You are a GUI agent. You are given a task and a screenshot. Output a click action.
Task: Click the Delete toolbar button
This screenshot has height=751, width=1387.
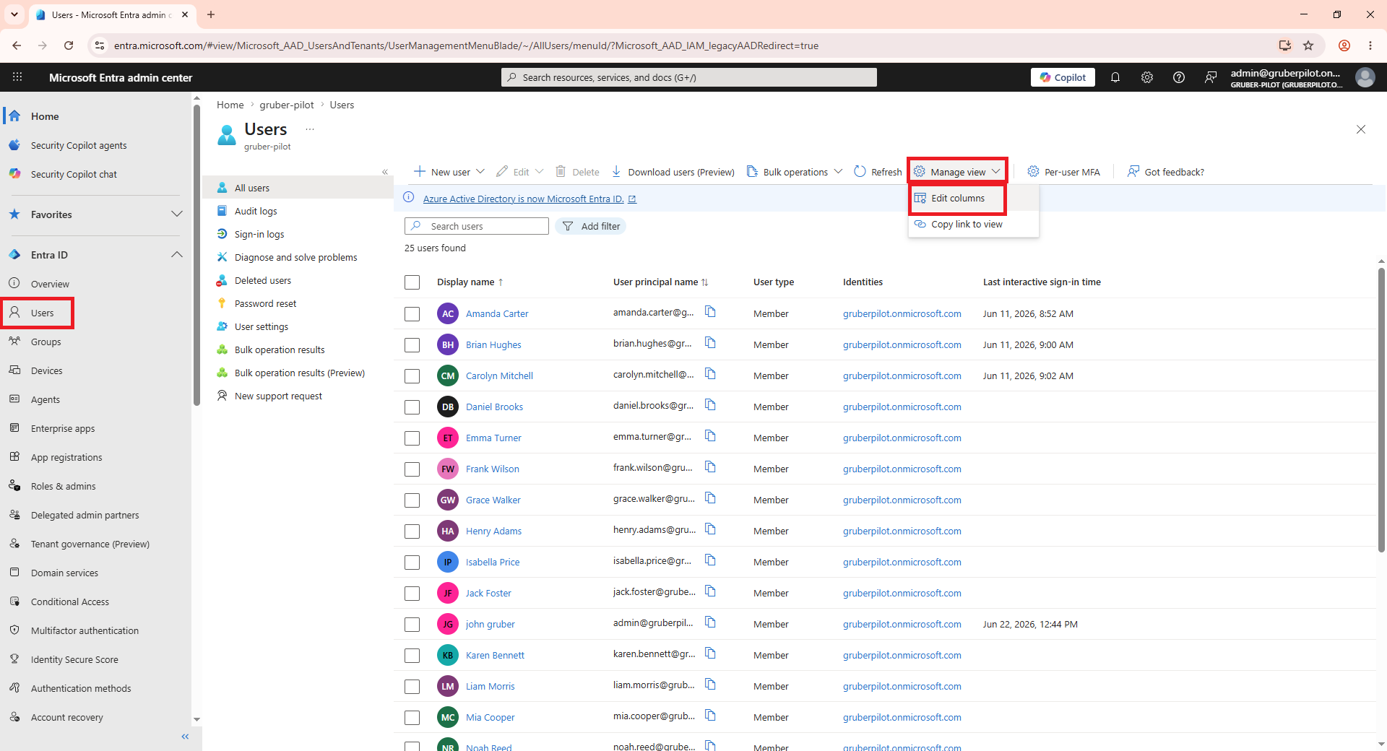[x=577, y=172]
